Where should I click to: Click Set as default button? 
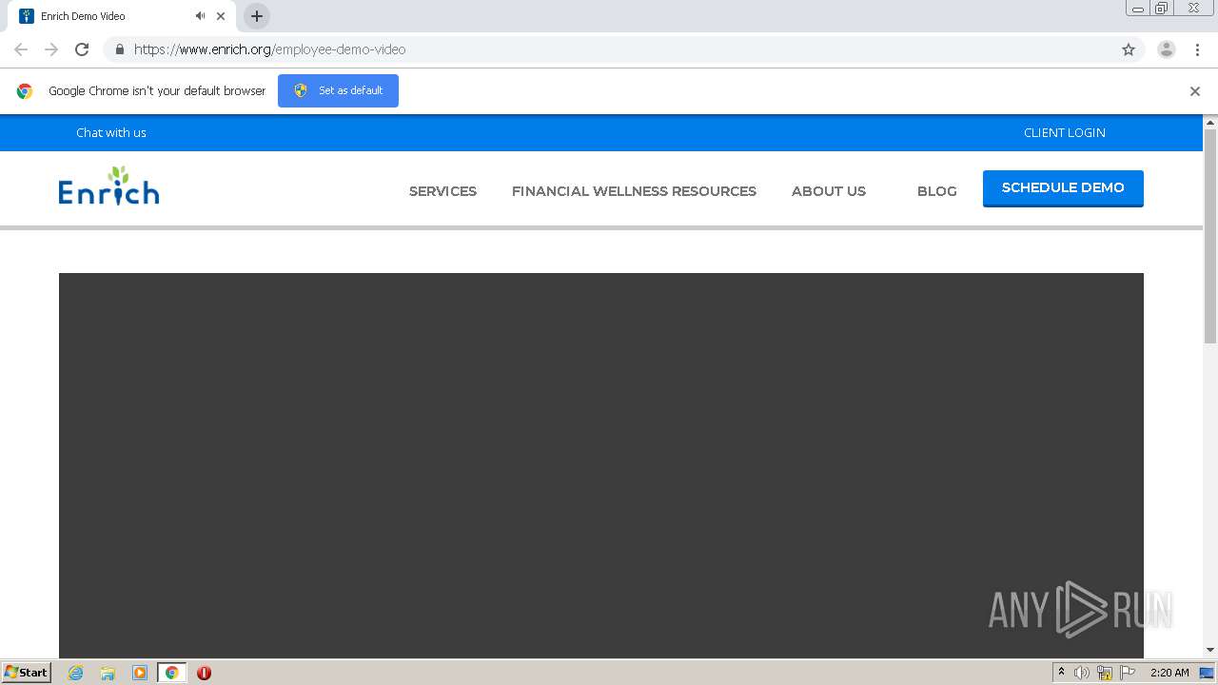[338, 90]
